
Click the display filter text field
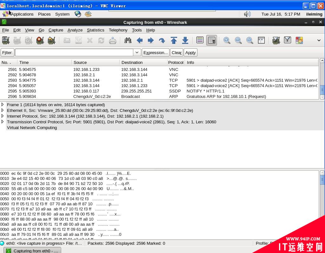pos(74,52)
